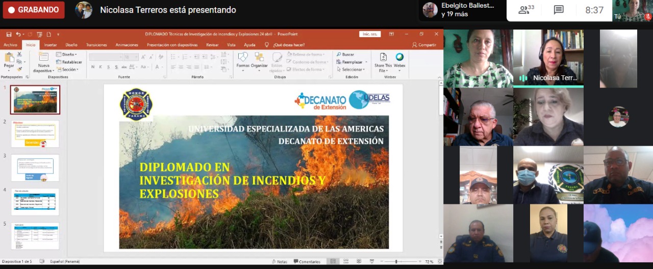Click the Nueva diapositiva icon
Screen dimensions: 653x269
pyautogui.click(x=44, y=57)
